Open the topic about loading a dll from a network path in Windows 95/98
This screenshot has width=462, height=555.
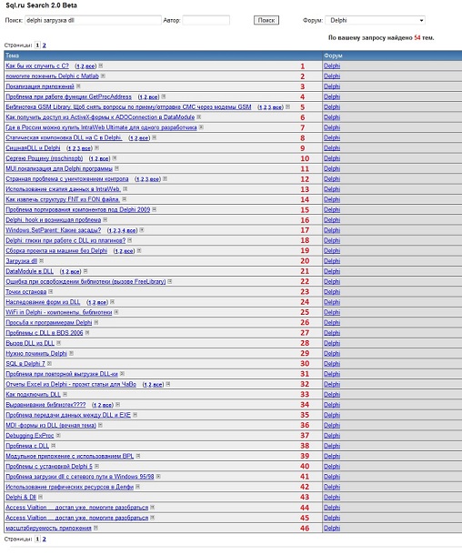(80, 477)
